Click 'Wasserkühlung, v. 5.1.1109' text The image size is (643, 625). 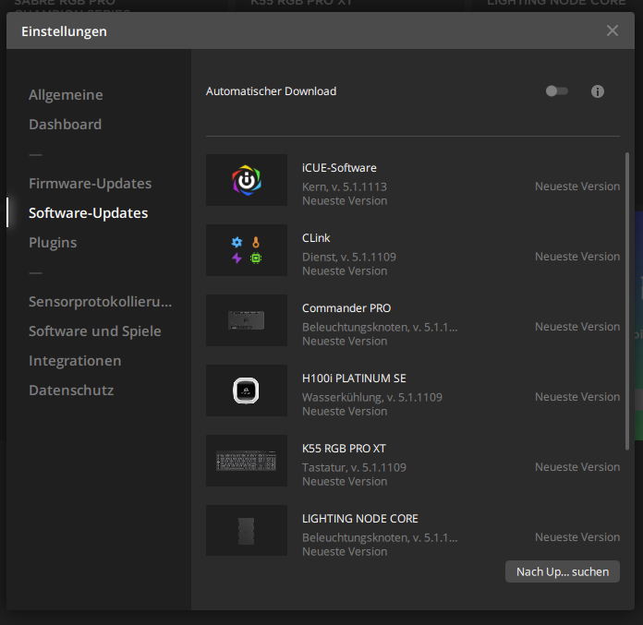pyautogui.click(x=372, y=397)
